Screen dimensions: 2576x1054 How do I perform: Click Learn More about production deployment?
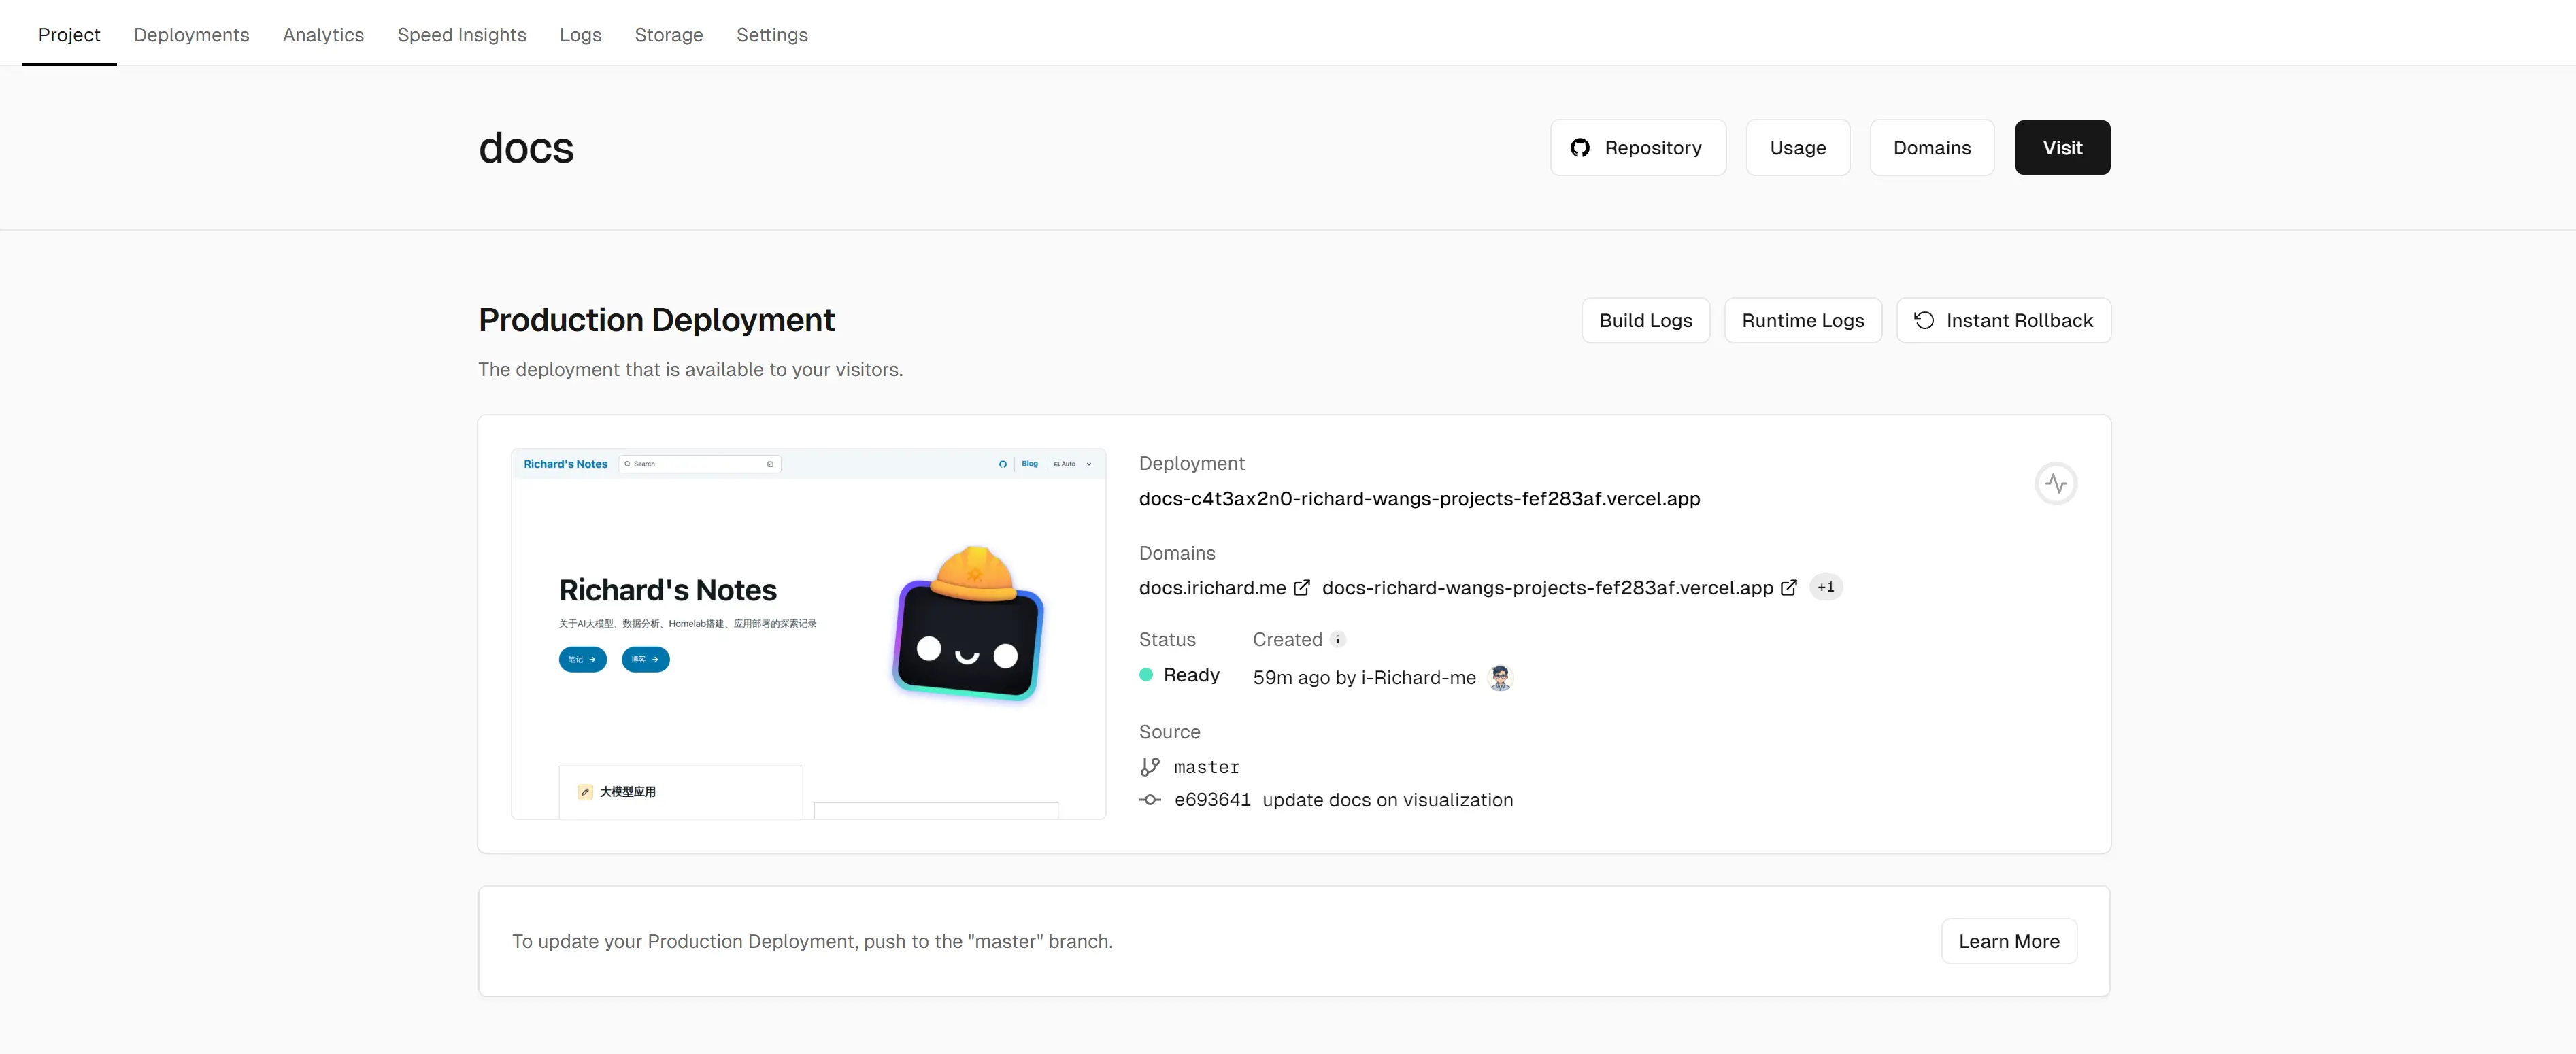pyautogui.click(x=2009, y=940)
